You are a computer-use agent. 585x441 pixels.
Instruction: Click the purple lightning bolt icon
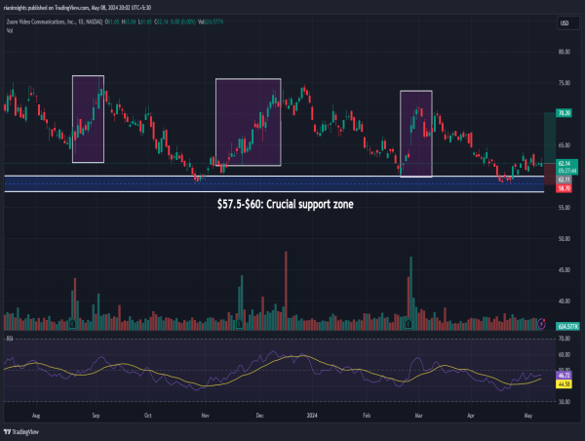pyautogui.click(x=541, y=323)
